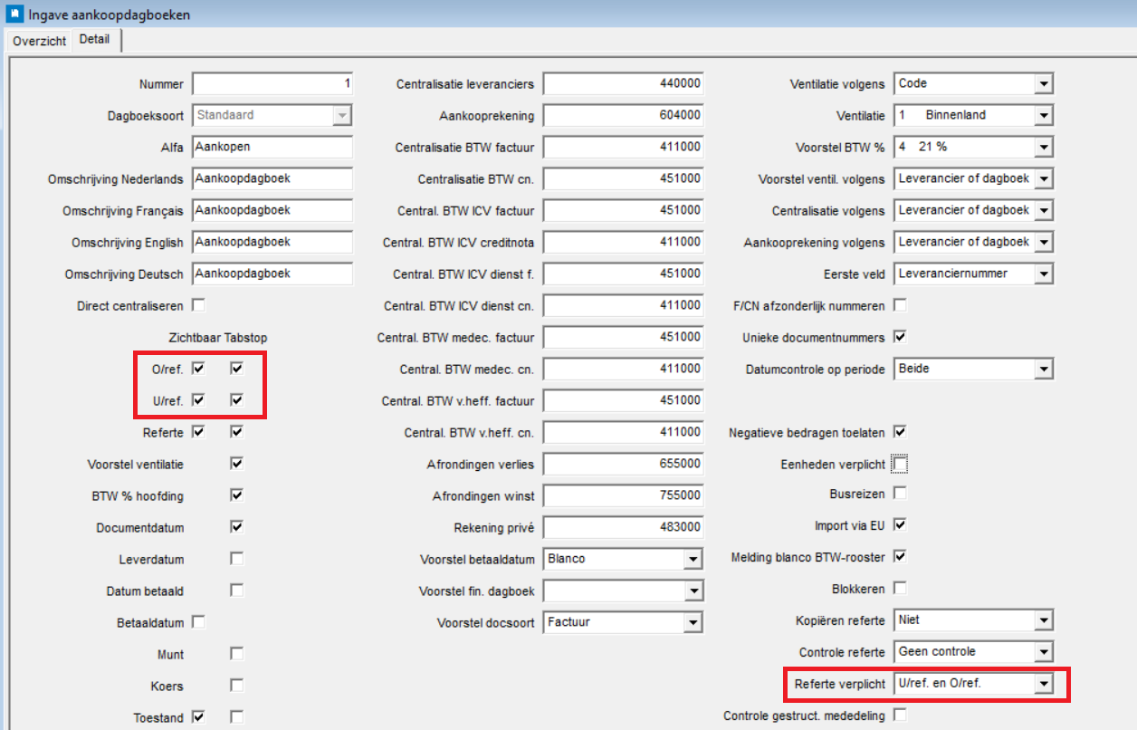
Task: Focus the Alfa text field
Action: (272, 147)
